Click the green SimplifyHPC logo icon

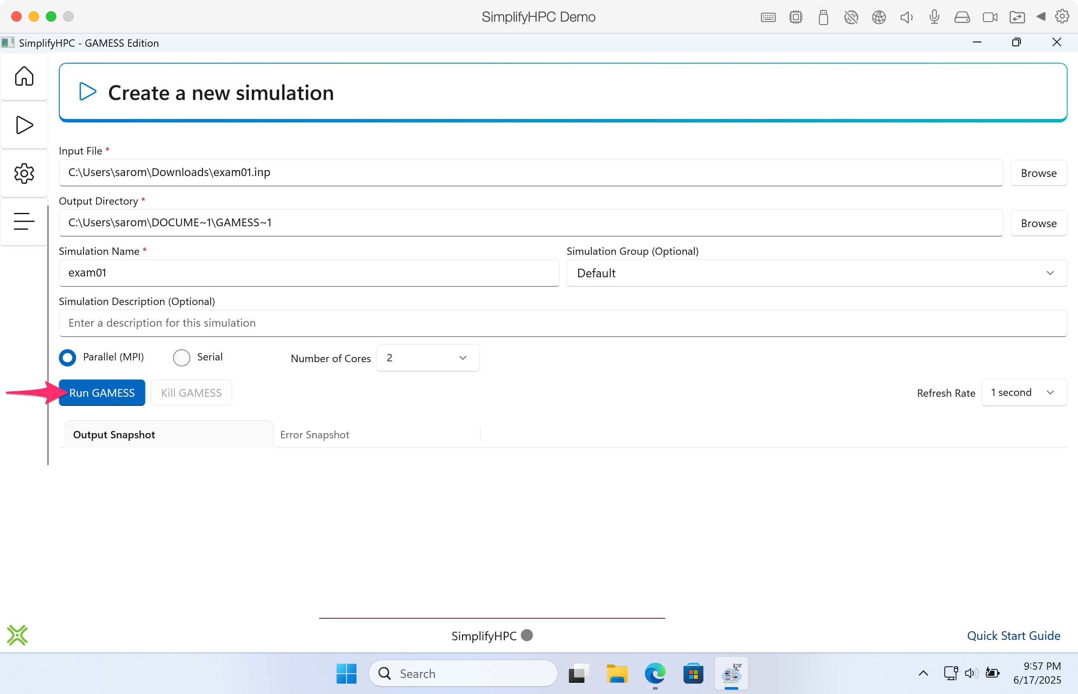tap(17, 635)
